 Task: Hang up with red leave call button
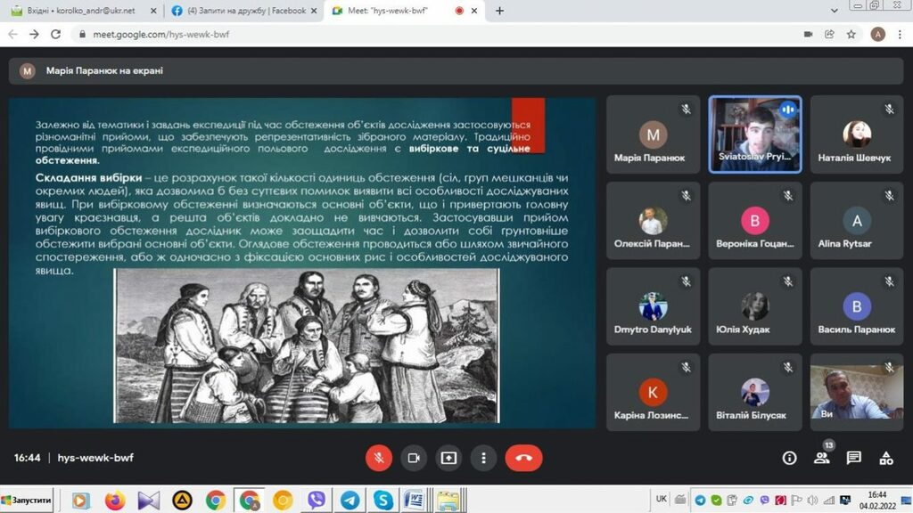point(523,458)
